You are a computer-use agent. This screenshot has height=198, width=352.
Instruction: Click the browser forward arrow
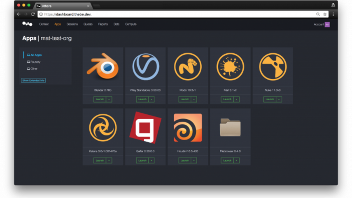click(x=26, y=14)
